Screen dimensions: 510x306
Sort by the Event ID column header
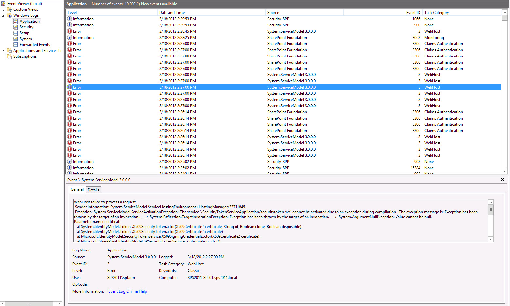pyautogui.click(x=413, y=12)
